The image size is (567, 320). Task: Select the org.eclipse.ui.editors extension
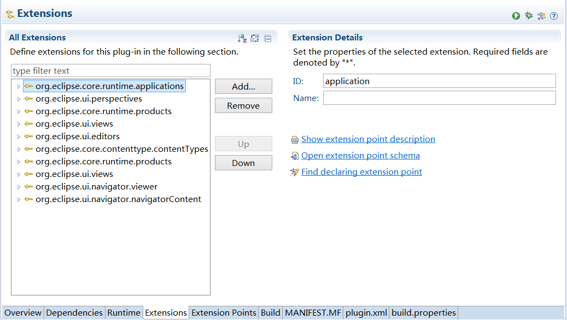(78, 136)
